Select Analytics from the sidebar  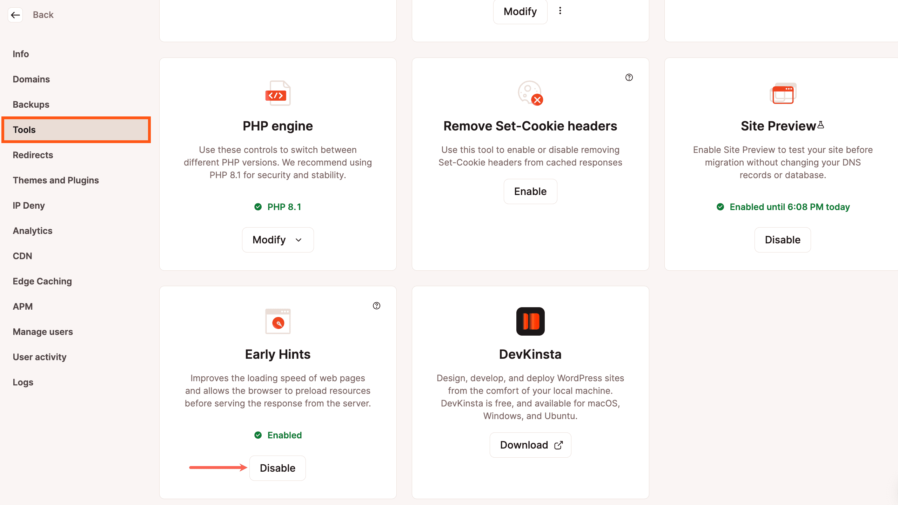tap(32, 231)
